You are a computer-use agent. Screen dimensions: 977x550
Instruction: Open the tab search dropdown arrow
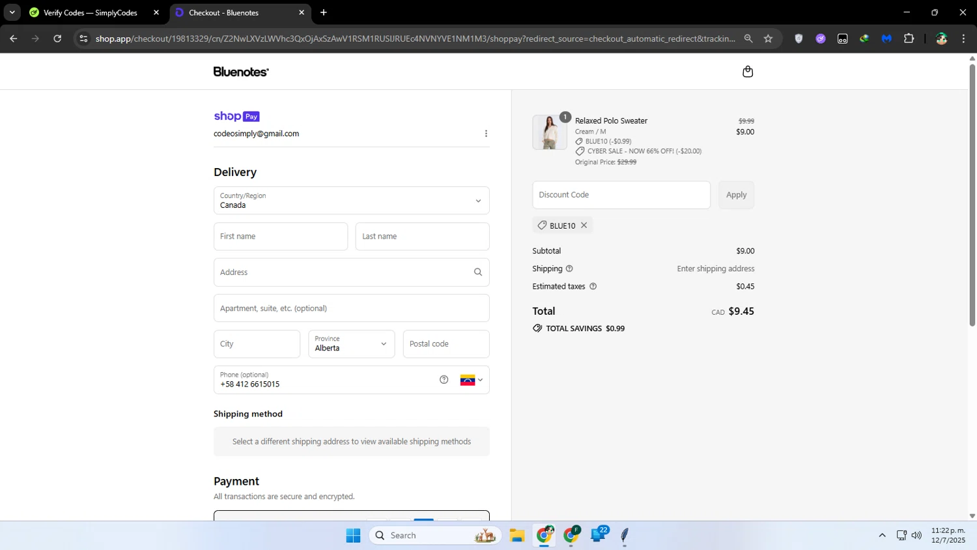coord(12,12)
